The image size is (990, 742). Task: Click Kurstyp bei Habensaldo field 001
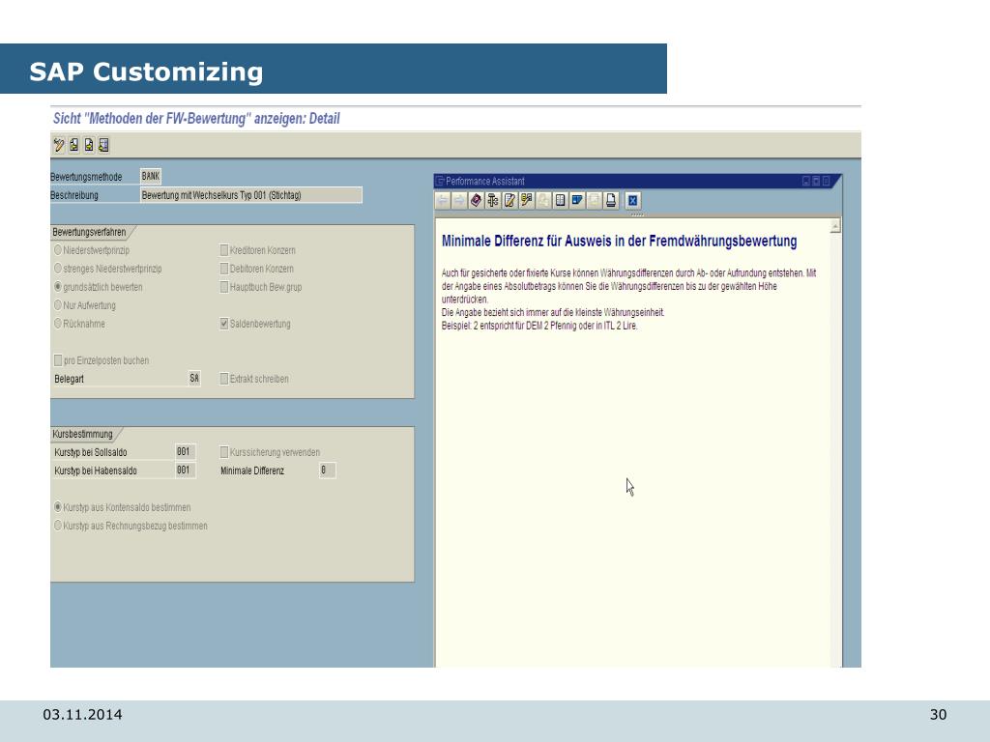(x=185, y=471)
